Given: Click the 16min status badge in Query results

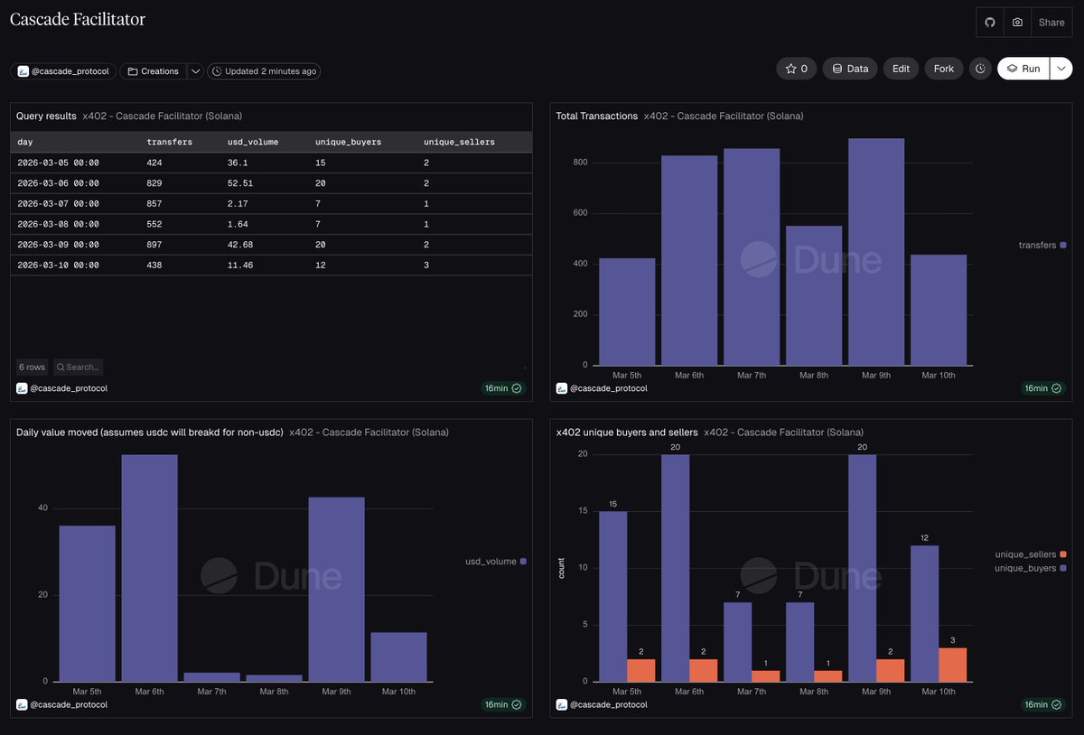Looking at the screenshot, I should (x=501, y=388).
